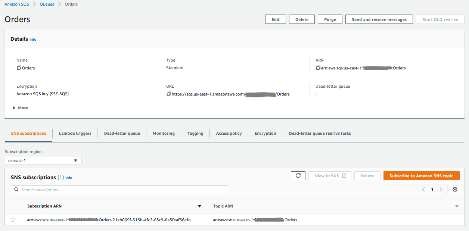The height and width of the screenshot is (231, 469).
Task: Select the Orders subscription radio button
Action: pyautogui.click(x=13, y=220)
